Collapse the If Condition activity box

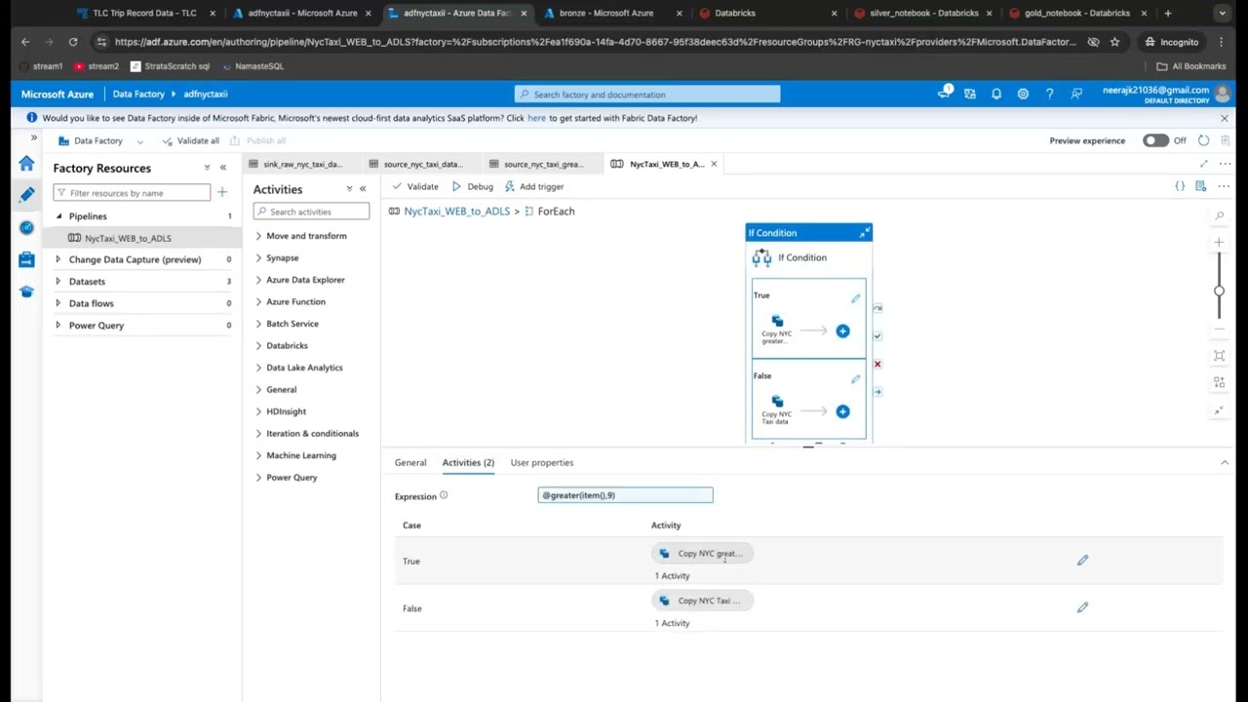[864, 233]
